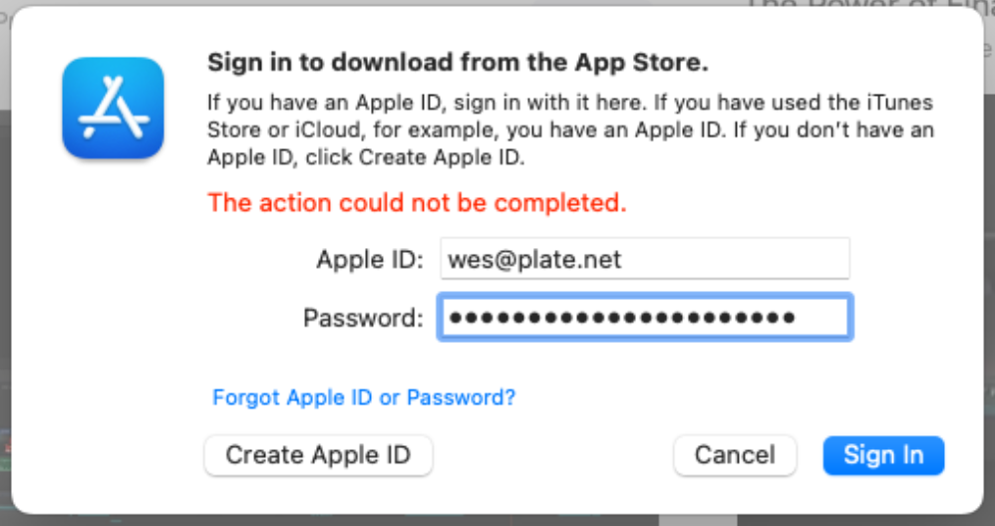Click on the masked password dots
This screenshot has height=526, width=995.
click(x=621, y=318)
